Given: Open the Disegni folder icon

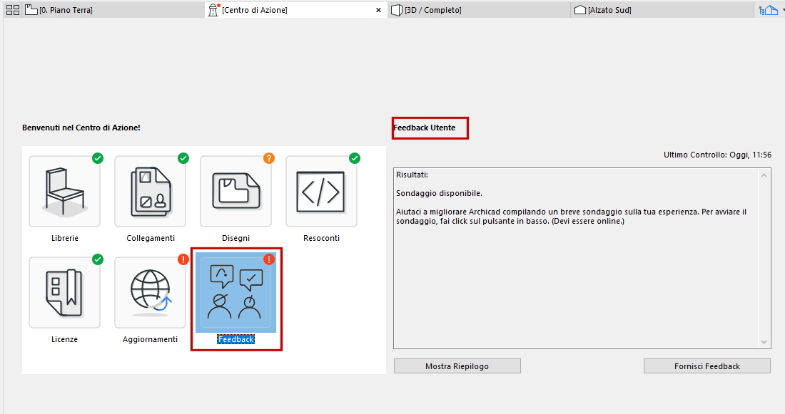Looking at the screenshot, I should pyautogui.click(x=235, y=192).
